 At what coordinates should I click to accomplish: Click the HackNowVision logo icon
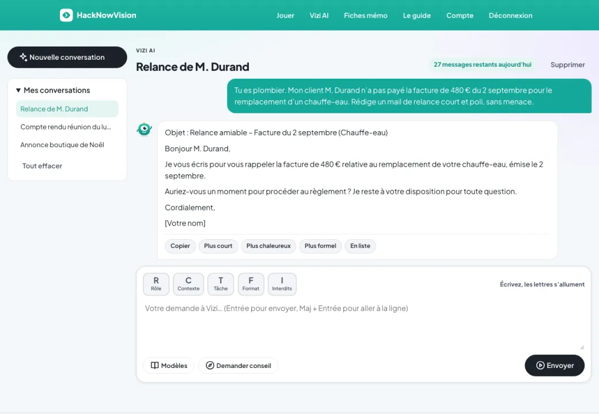pyautogui.click(x=66, y=16)
